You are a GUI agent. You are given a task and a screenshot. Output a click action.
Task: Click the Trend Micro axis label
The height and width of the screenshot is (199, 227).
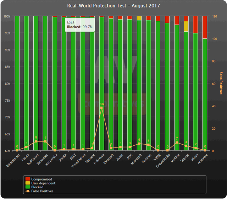point(78,161)
